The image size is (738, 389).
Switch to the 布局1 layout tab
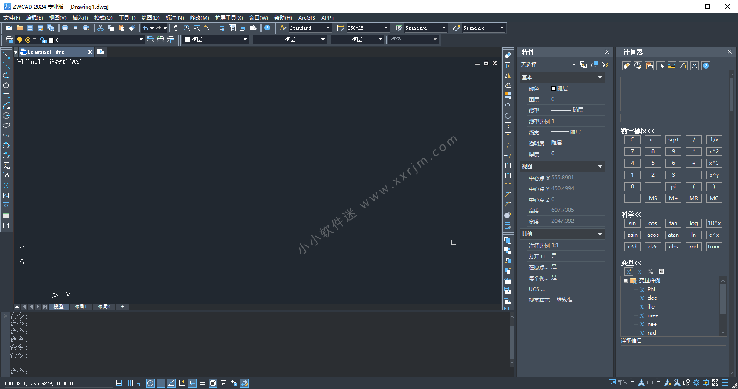pos(80,307)
